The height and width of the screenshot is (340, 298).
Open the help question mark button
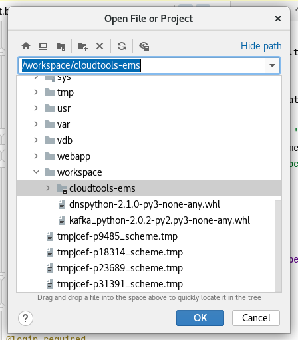(25, 318)
